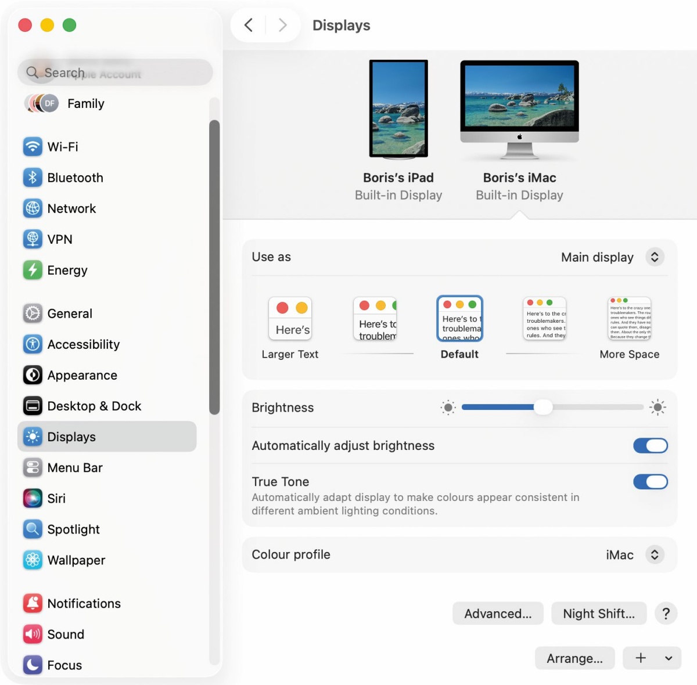Click the search magnifier icon
Viewport: 697px width, 685px height.
pyautogui.click(x=33, y=73)
